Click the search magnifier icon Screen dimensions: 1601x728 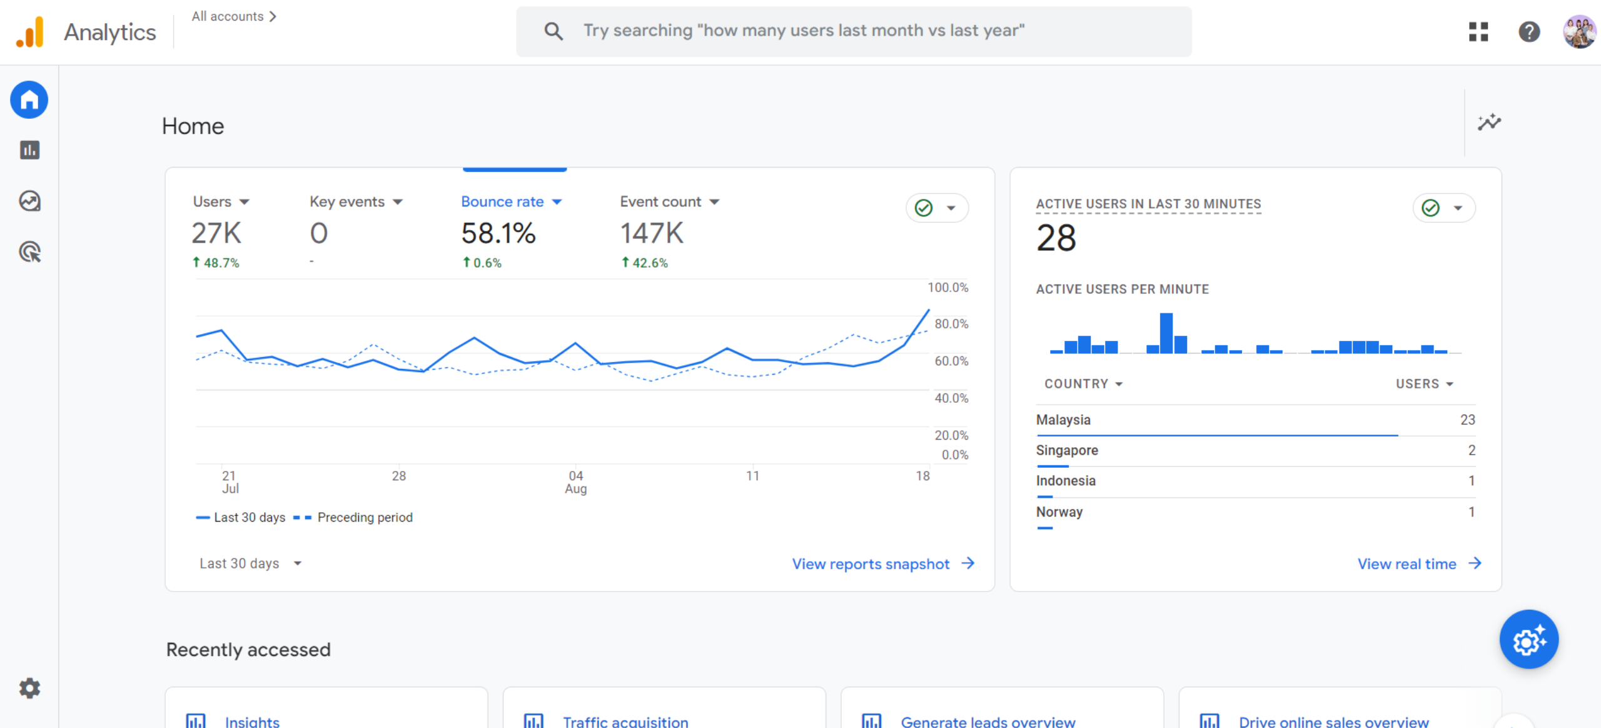553,31
